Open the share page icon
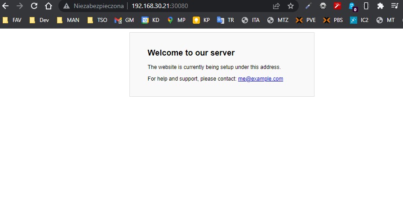 276,6
